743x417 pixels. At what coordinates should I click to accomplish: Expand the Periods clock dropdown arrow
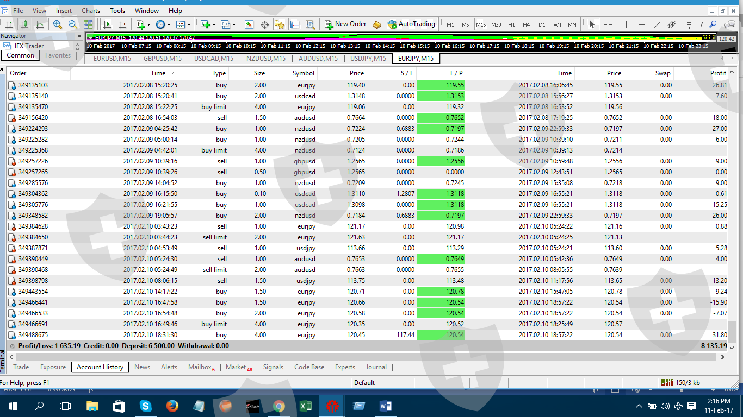[x=169, y=24]
